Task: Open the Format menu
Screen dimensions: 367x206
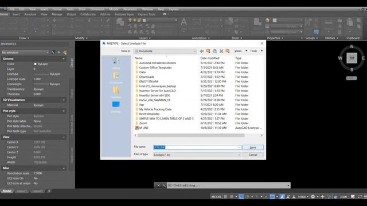Action: [x=57, y=9]
